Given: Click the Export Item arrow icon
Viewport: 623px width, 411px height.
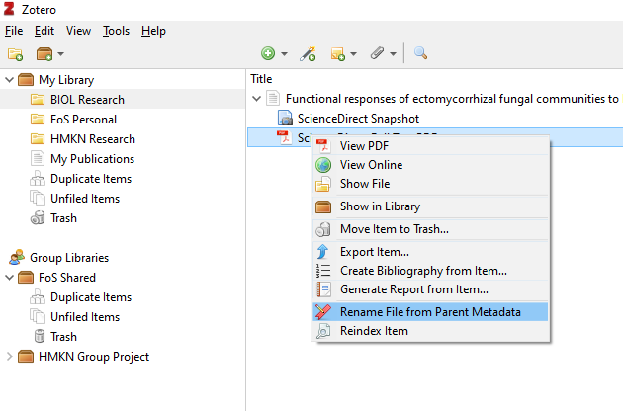Looking at the screenshot, I should coord(323,252).
